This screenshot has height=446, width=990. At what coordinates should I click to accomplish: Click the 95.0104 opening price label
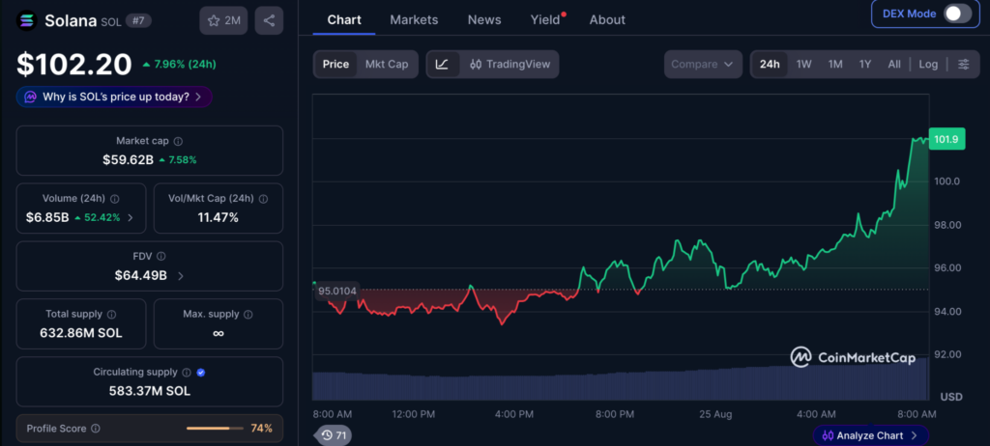click(x=337, y=291)
